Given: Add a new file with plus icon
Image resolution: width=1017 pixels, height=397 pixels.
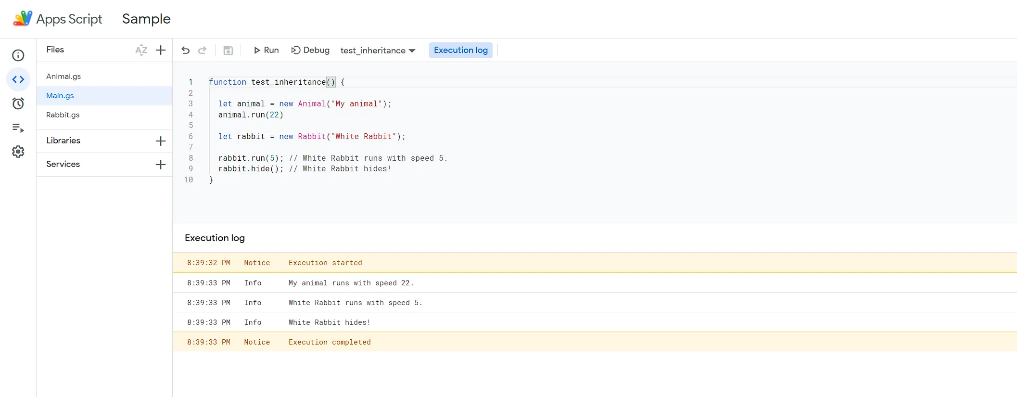Looking at the screenshot, I should [161, 50].
